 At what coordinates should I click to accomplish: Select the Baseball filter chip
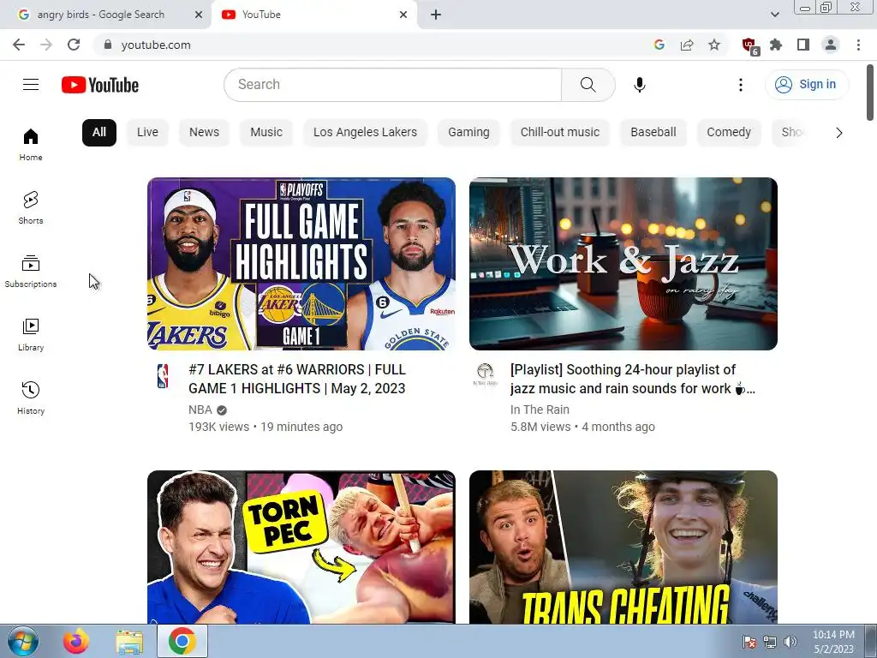tap(653, 133)
